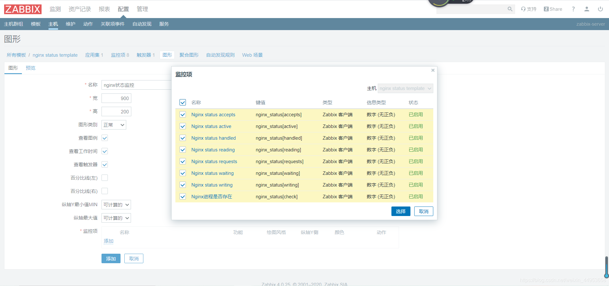Go to 主机群组 submenu
Screen dimensions: 609x286
click(x=13, y=24)
